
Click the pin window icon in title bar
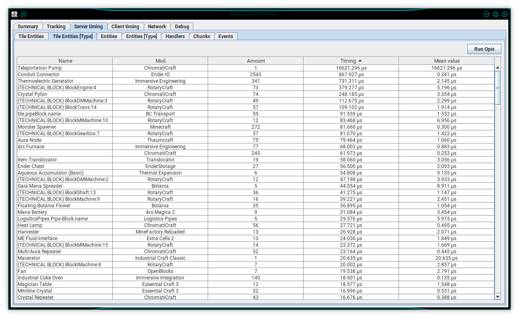pos(23,14)
